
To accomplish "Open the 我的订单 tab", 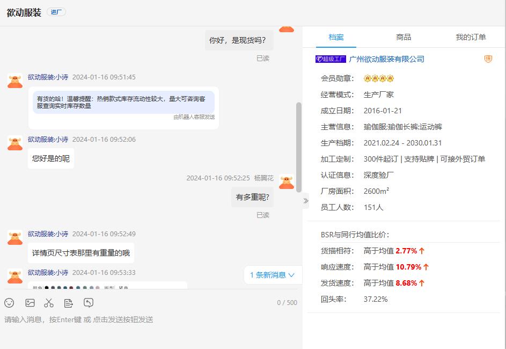I will pyautogui.click(x=471, y=37).
